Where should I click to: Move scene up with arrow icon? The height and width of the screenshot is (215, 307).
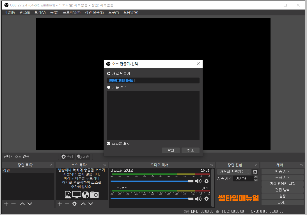click(22, 204)
